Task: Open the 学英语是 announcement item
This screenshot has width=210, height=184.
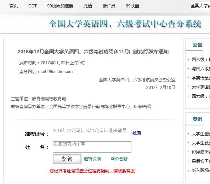Action: [x=201, y=78]
